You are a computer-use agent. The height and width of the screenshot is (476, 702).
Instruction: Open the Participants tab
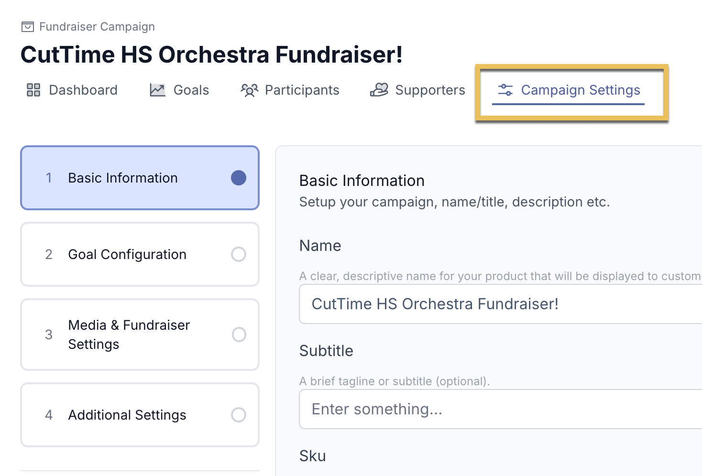tap(290, 90)
